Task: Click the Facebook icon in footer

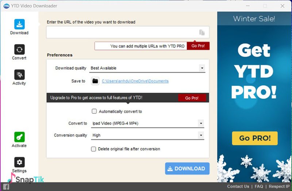Action: click(x=6, y=187)
